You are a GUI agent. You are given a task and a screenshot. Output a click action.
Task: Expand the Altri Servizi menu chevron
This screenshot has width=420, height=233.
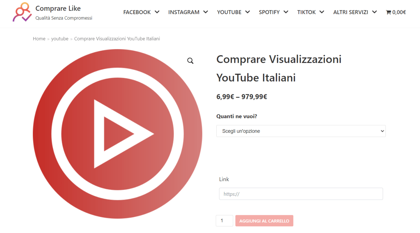click(374, 12)
